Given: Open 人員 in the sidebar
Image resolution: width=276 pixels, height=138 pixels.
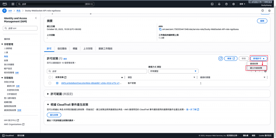Looking at the screenshot, I should 6,52.
